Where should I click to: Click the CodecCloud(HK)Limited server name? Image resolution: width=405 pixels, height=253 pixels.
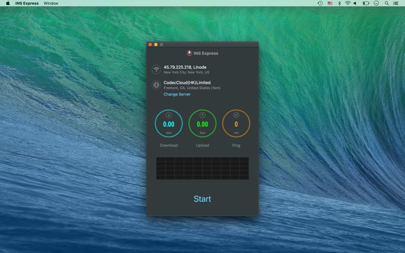click(187, 82)
